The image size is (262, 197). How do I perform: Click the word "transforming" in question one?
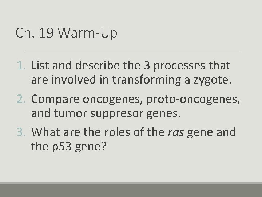(x=147, y=80)
